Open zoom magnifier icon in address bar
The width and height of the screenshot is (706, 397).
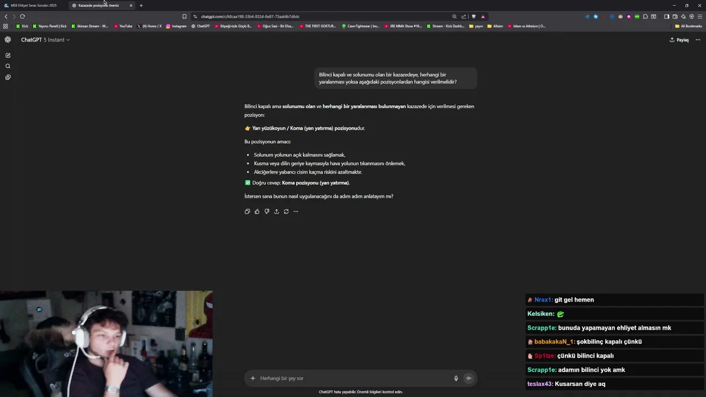coord(454,17)
